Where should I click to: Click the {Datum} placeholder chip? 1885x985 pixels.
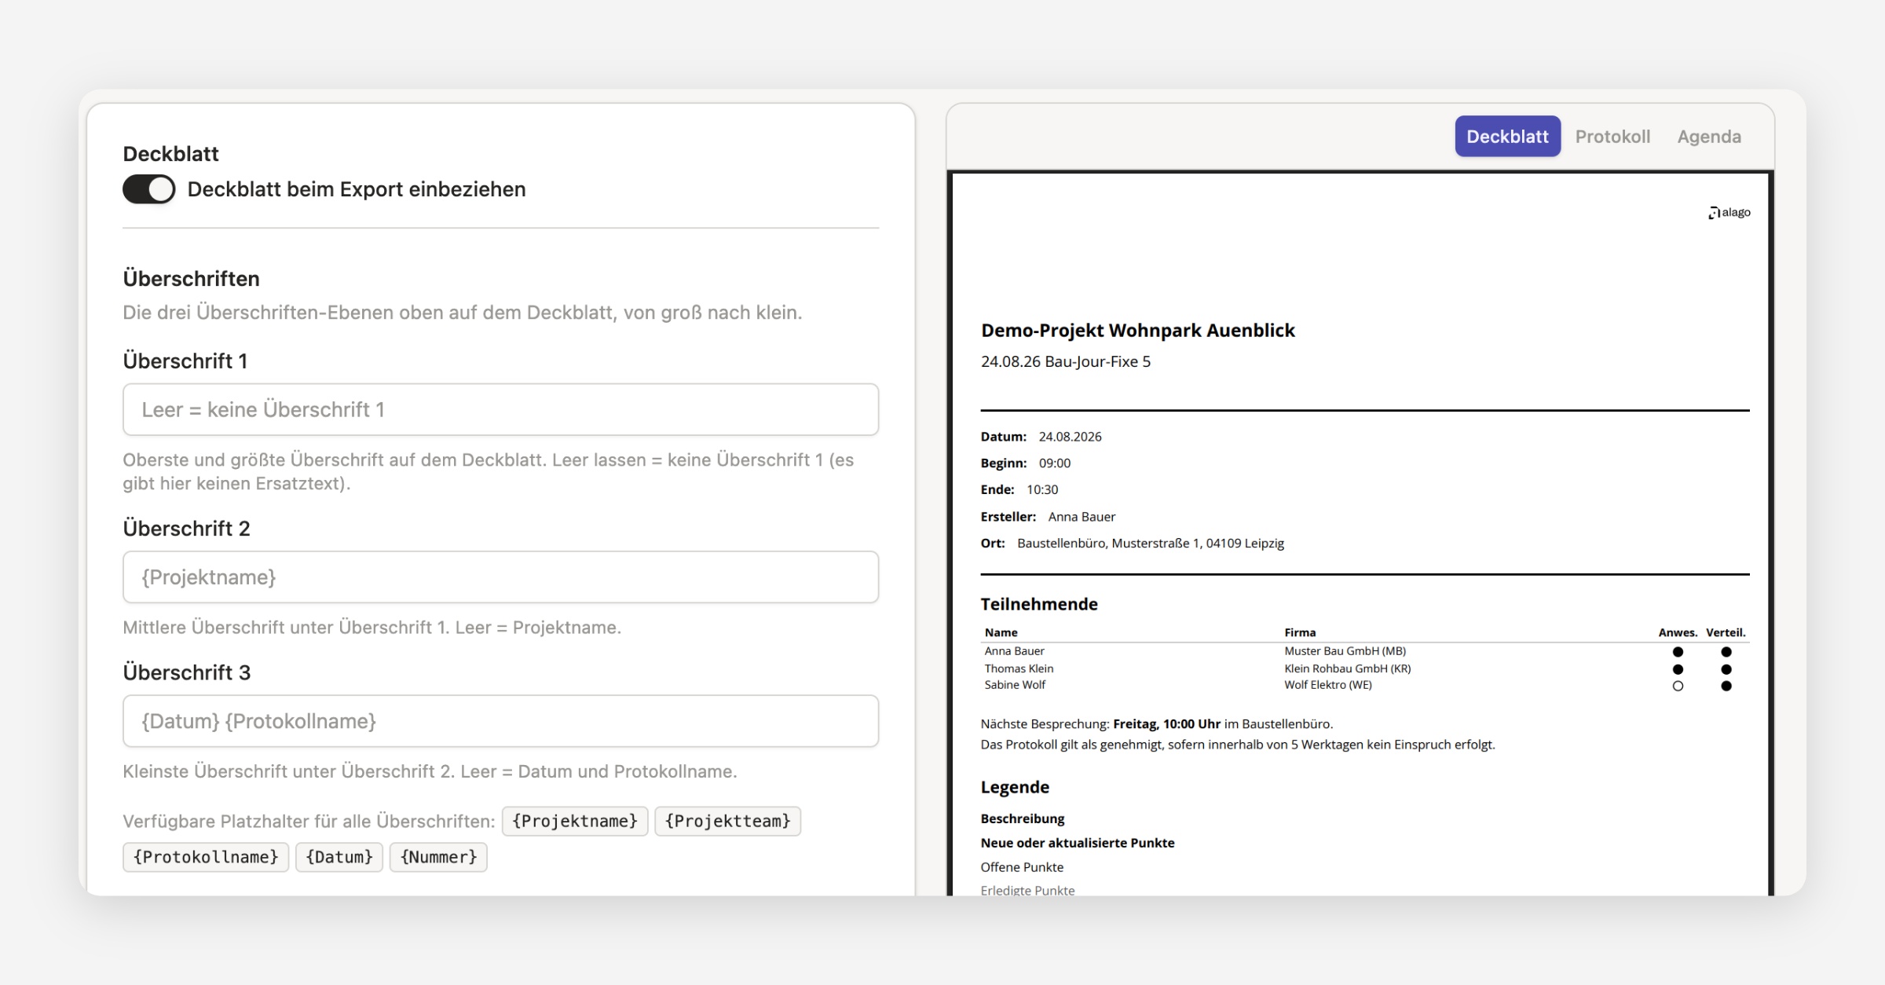(x=339, y=857)
